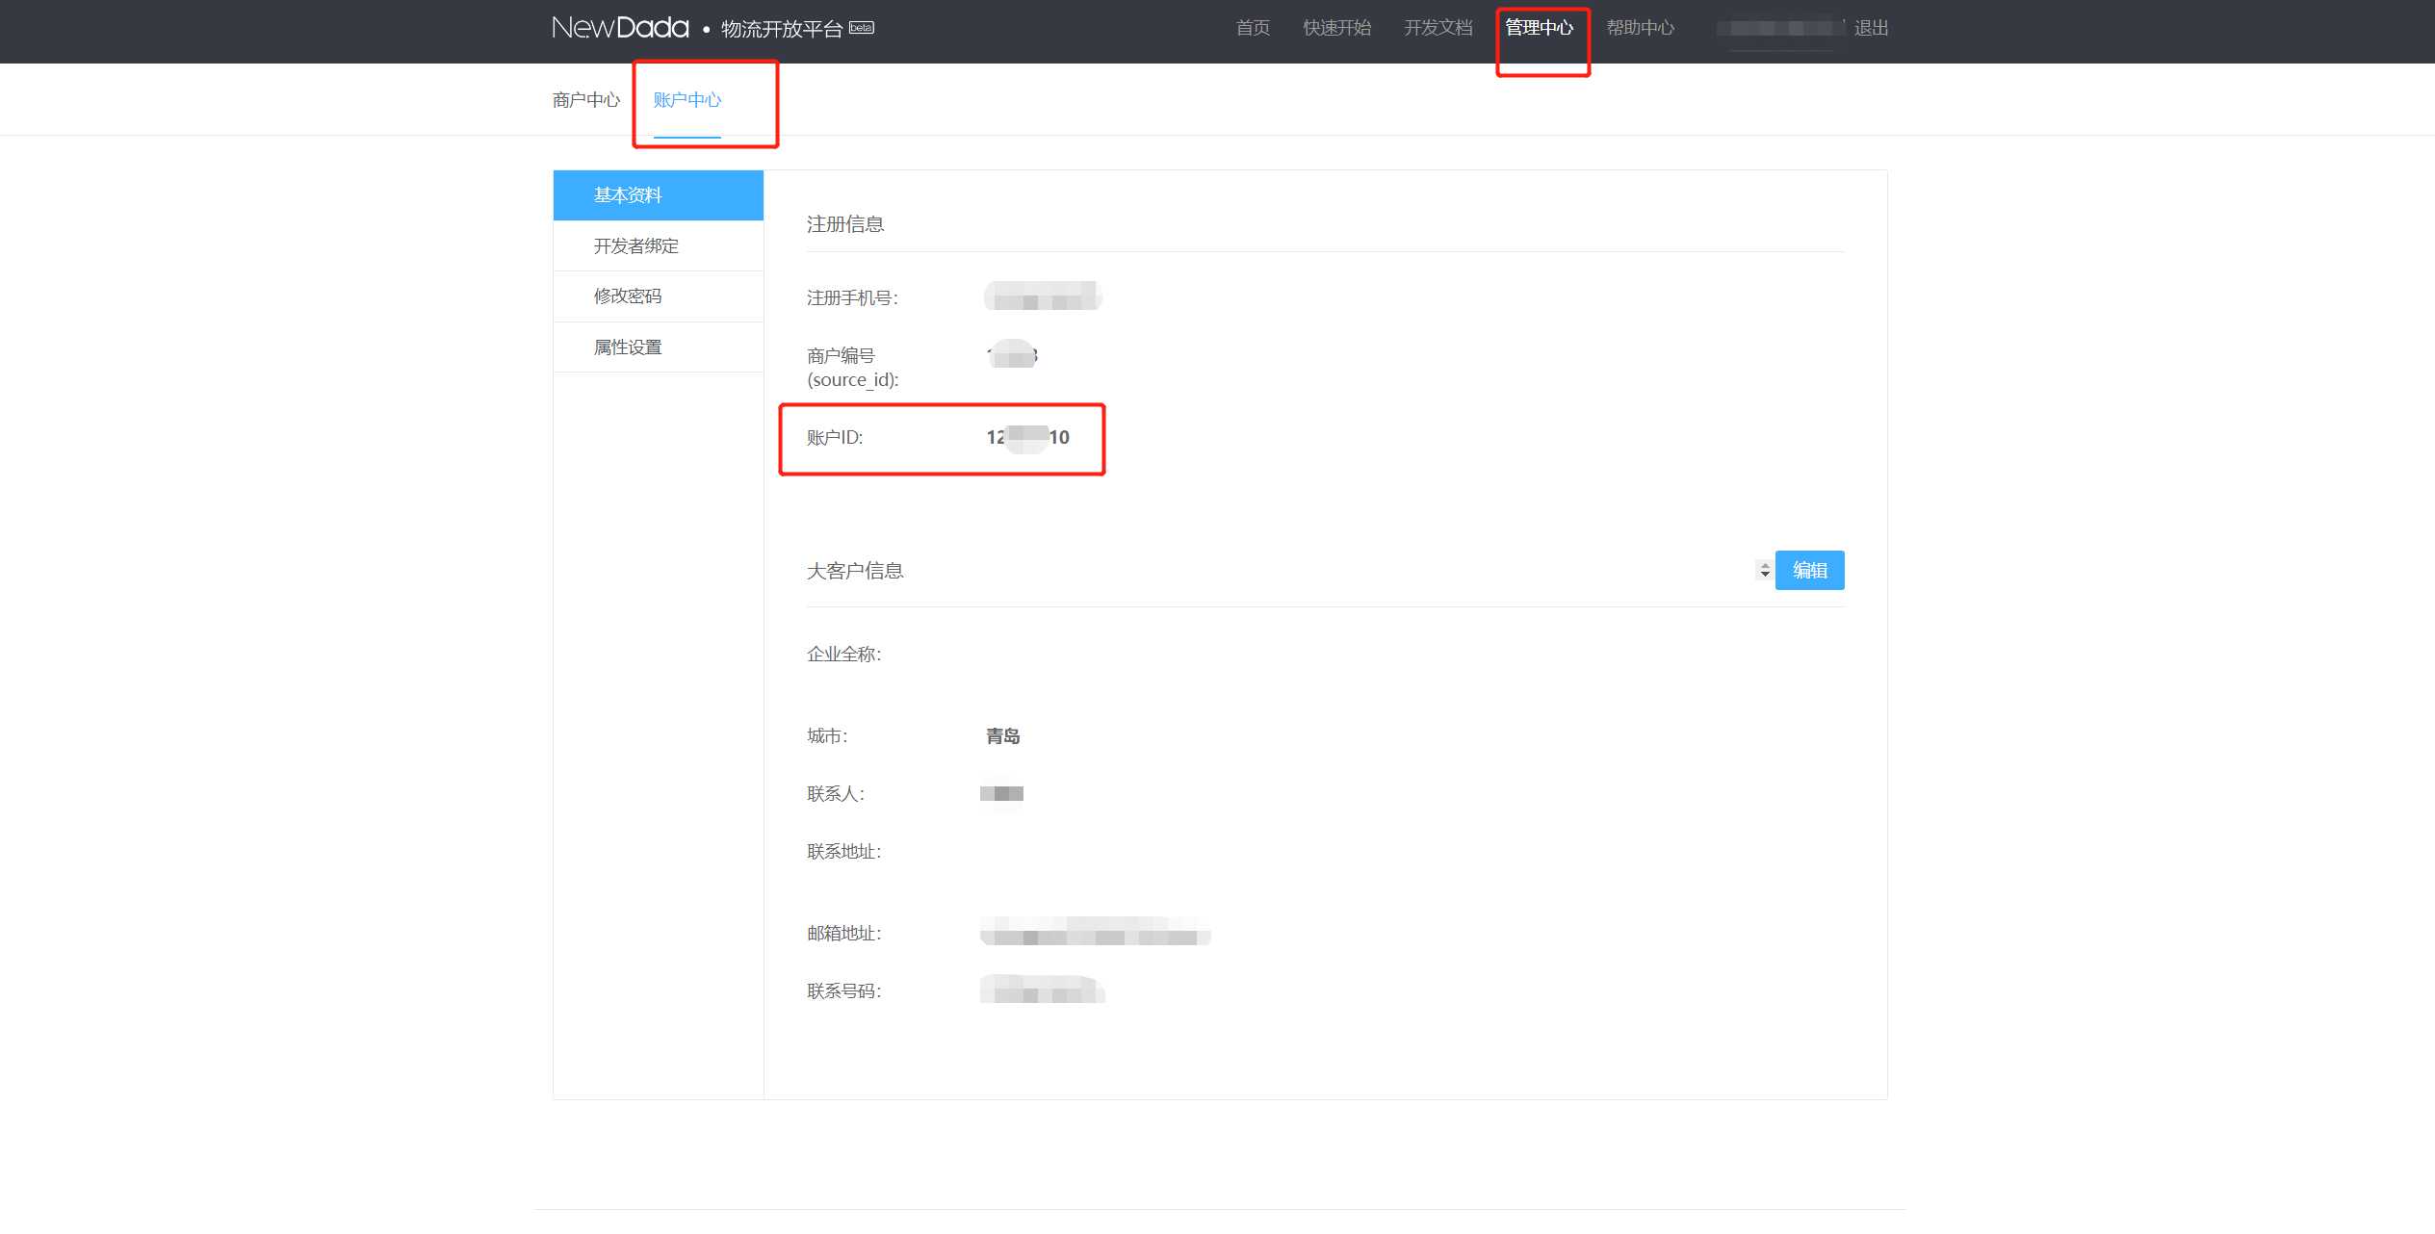Image resolution: width=2435 pixels, height=1234 pixels.
Task: Open 修改密码 in the sidebar
Action: click(x=659, y=296)
